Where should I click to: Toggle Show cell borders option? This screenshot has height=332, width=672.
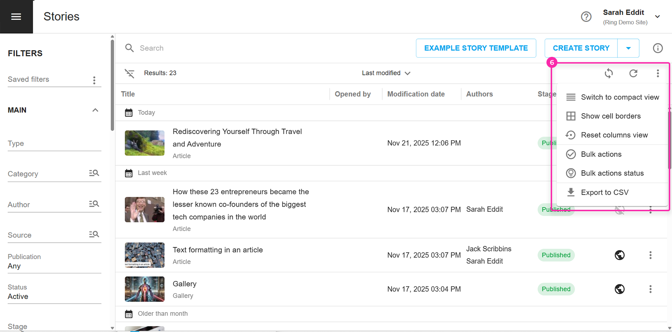[610, 116]
